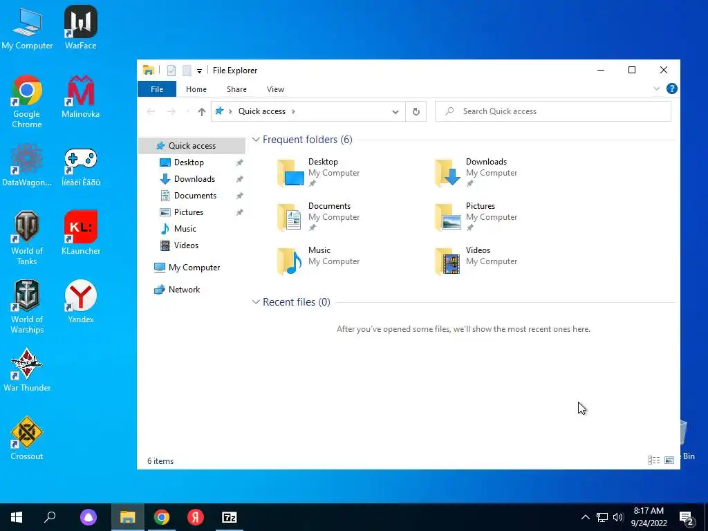The width and height of the screenshot is (708, 531).
Task: Select Documents folder in Frequent folders
Action: [318, 216]
